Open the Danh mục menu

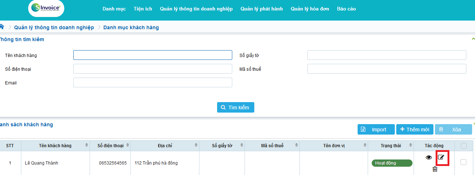[x=114, y=9]
